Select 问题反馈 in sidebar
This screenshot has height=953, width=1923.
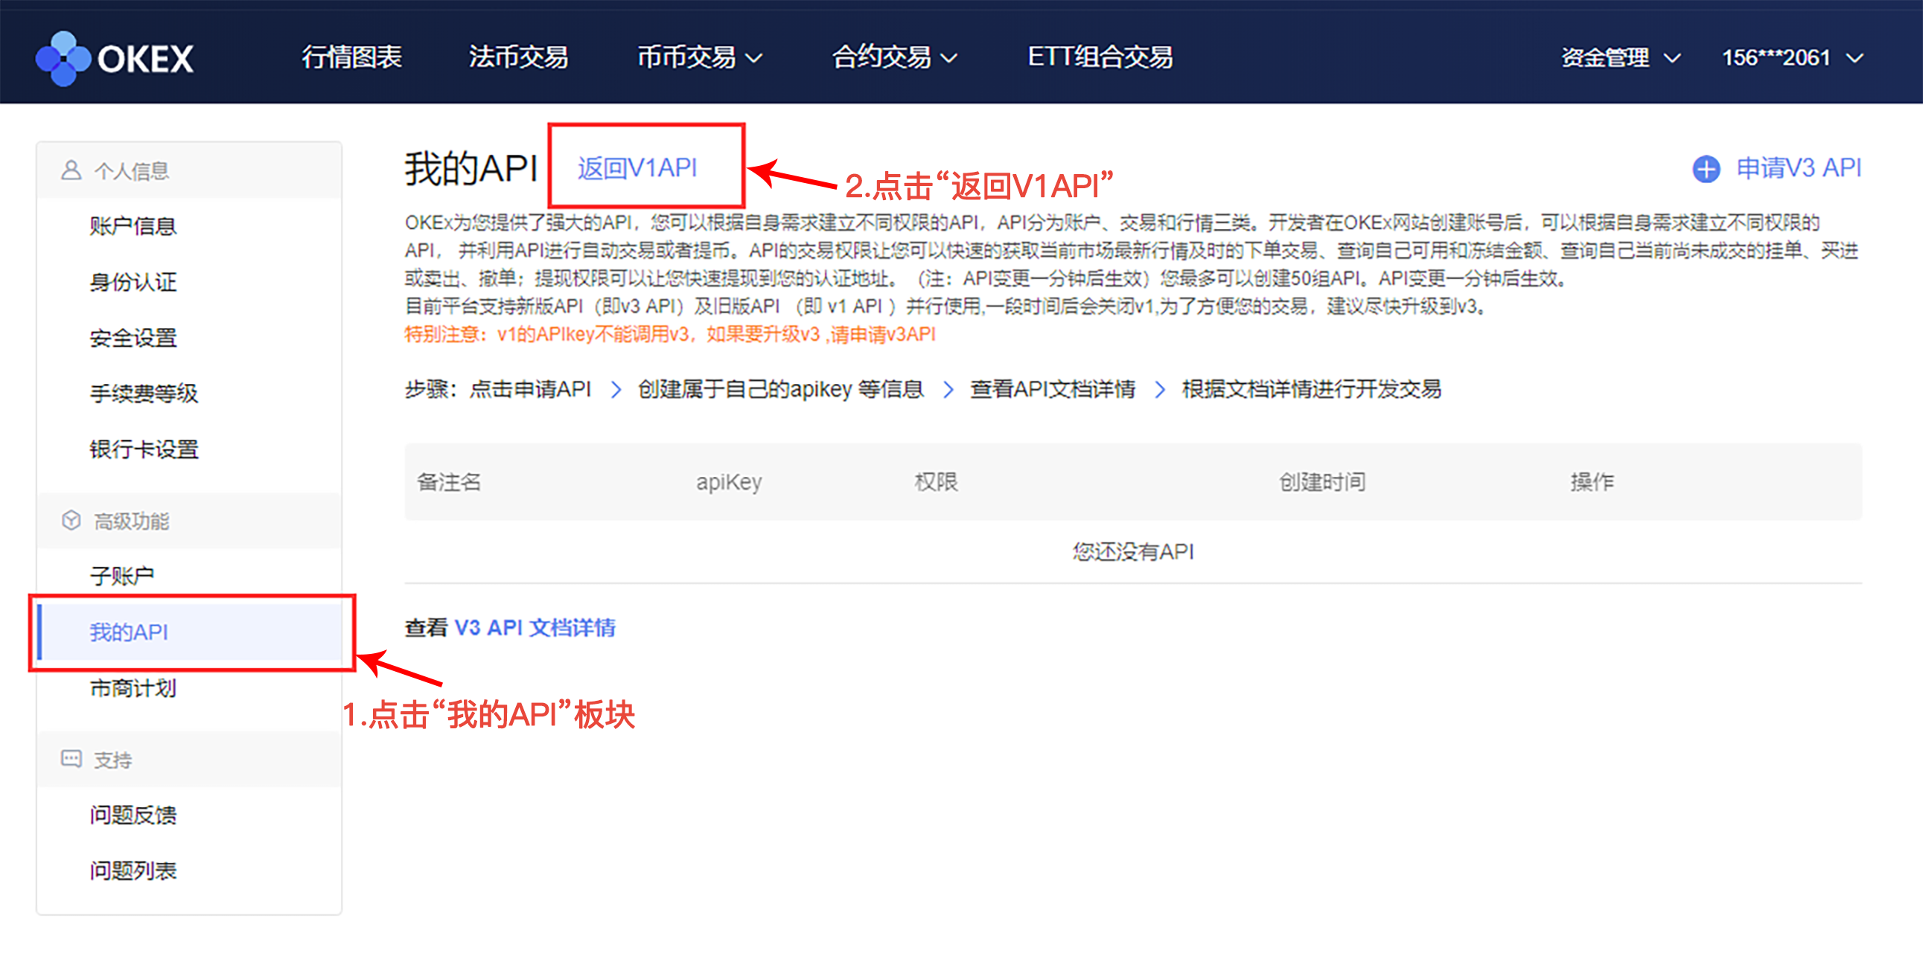click(x=133, y=814)
